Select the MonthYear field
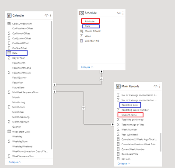This screenshot has width=175, height=168. tap(18, 112)
